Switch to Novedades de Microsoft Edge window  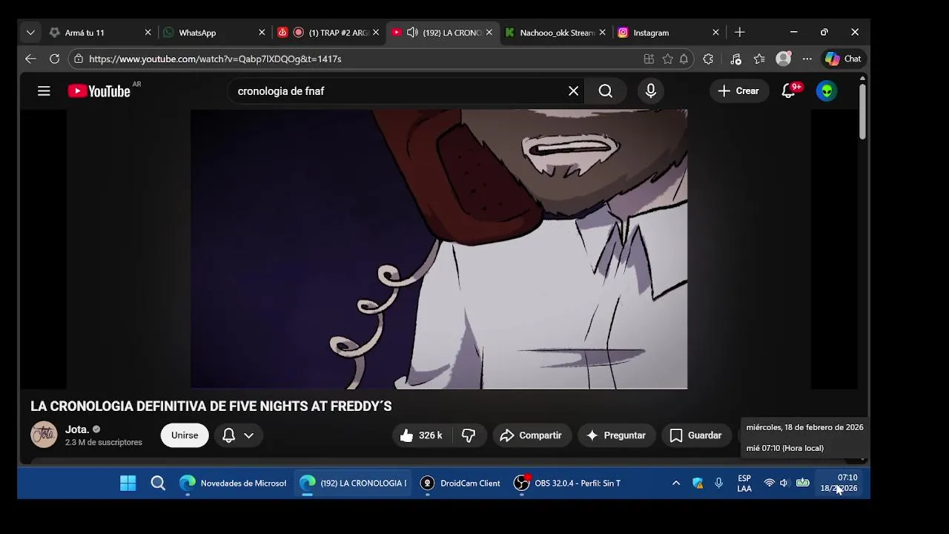pos(233,484)
